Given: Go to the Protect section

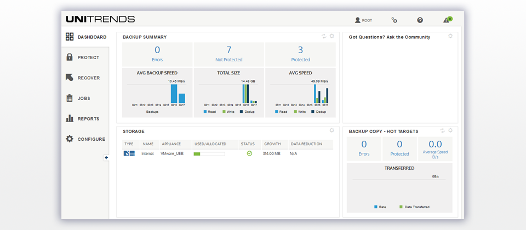Looking at the screenshot, I should pos(88,58).
